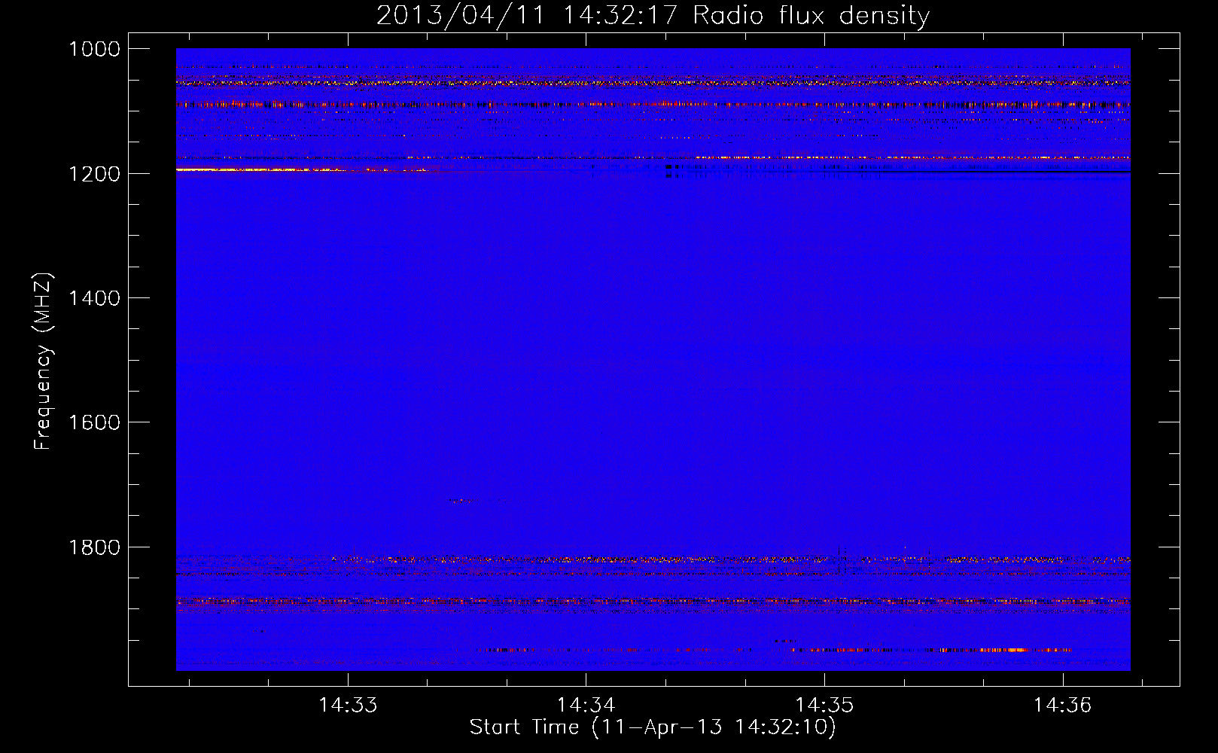This screenshot has height=753, width=1218.
Task: Click the plot title '2013/04/11 14:32:17 Radio flux density'
Action: [x=653, y=16]
